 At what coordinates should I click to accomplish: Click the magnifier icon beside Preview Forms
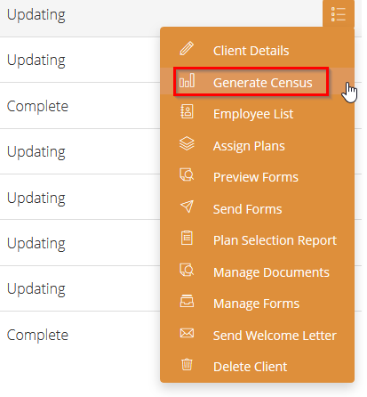[x=187, y=174]
